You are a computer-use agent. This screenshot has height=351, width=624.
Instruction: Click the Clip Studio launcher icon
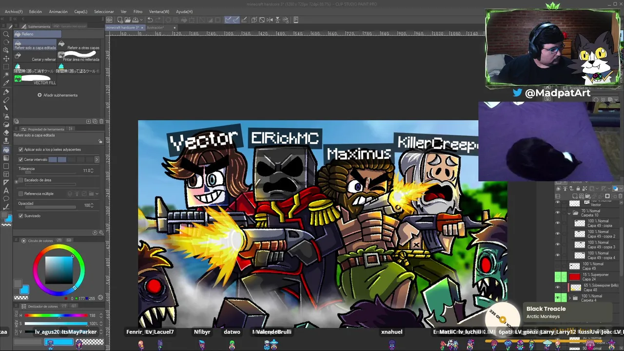tap(109, 20)
